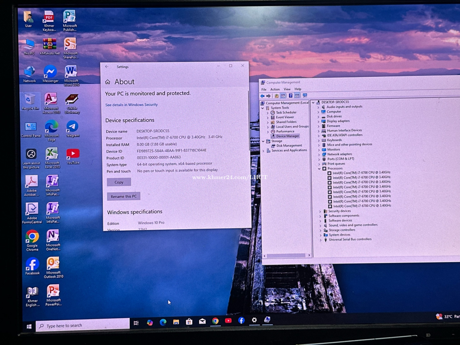Click the weather 33°C widget on taskbar
Image resolution: width=460 pixels, height=345 pixels.
pyautogui.click(x=448, y=316)
